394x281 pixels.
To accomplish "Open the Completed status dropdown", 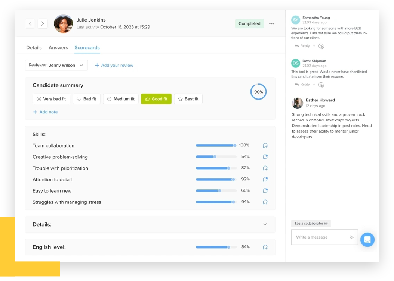I will pyautogui.click(x=249, y=23).
